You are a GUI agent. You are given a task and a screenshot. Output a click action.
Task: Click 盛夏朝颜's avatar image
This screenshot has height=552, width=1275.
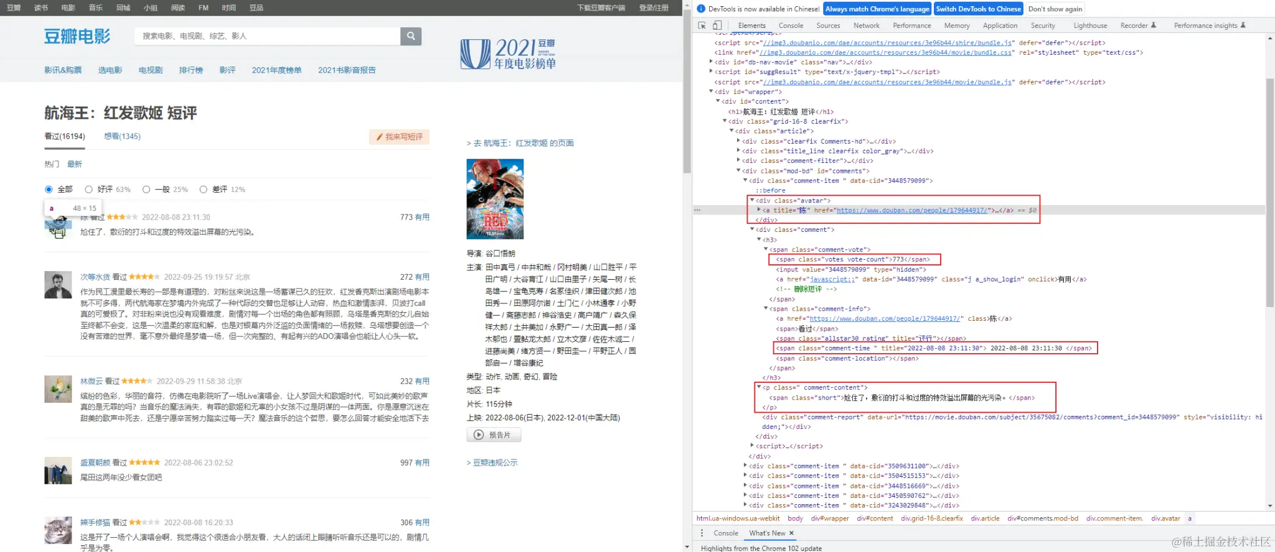pyautogui.click(x=58, y=471)
